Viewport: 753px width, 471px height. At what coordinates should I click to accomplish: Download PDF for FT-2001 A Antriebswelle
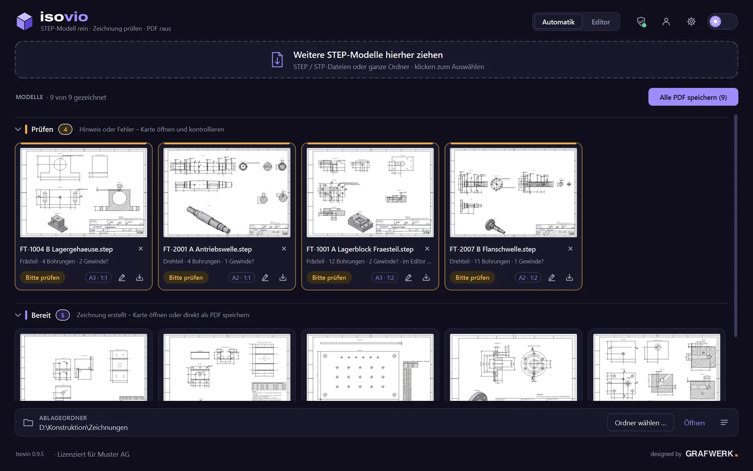[x=283, y=278]
